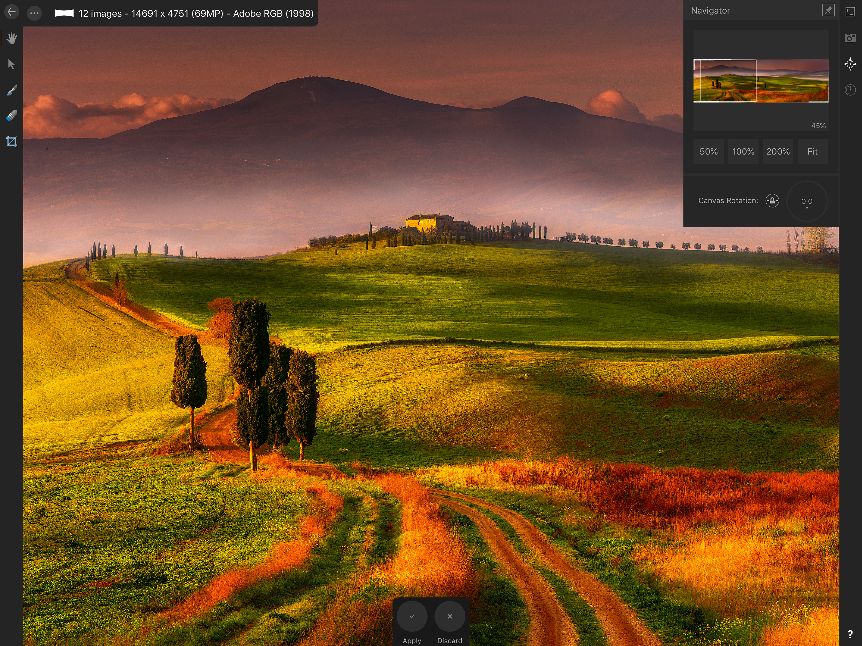Pick the eraser mask tool
This screenshot has height=646, width=862.
(x=12, y=116)
